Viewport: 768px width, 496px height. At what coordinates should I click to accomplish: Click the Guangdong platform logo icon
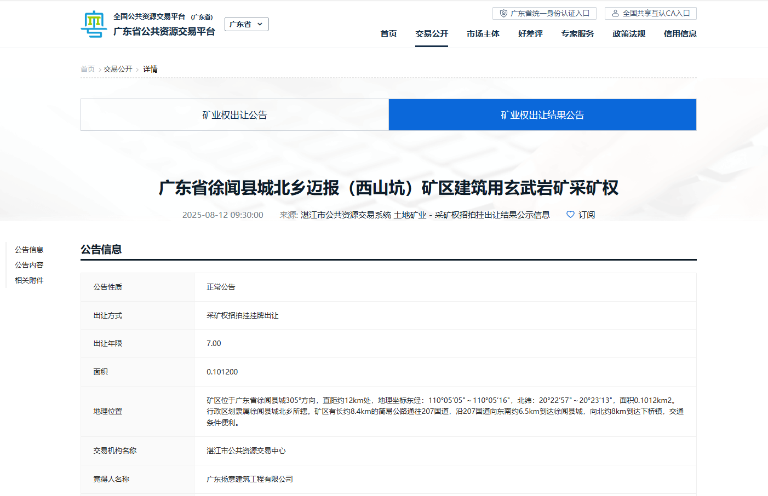(94, 25)
